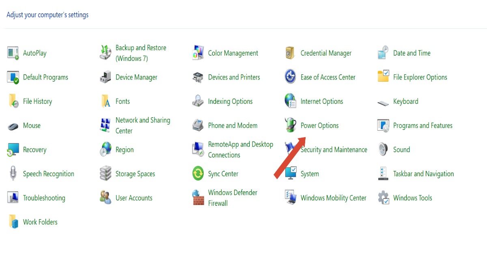Click the Programs and Features icon
The image size is (487, 274).
383,125
